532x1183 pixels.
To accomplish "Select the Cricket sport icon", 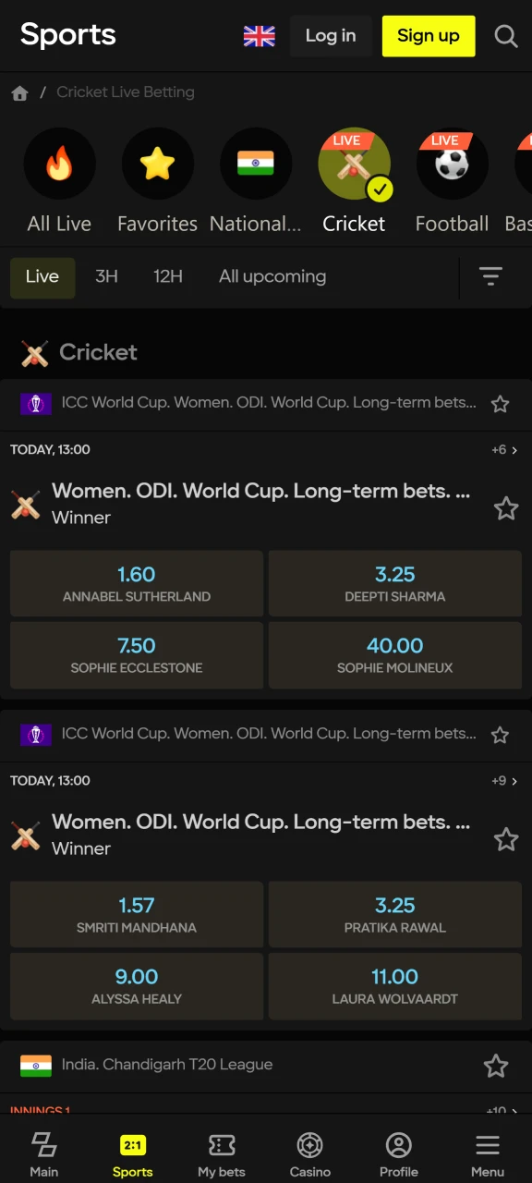I will 354,163.
